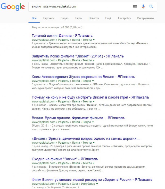Click URL breadcrumb Разделы › Хаос › Инкубатор
The image size is (165, 189).
[x=76, y=184]
